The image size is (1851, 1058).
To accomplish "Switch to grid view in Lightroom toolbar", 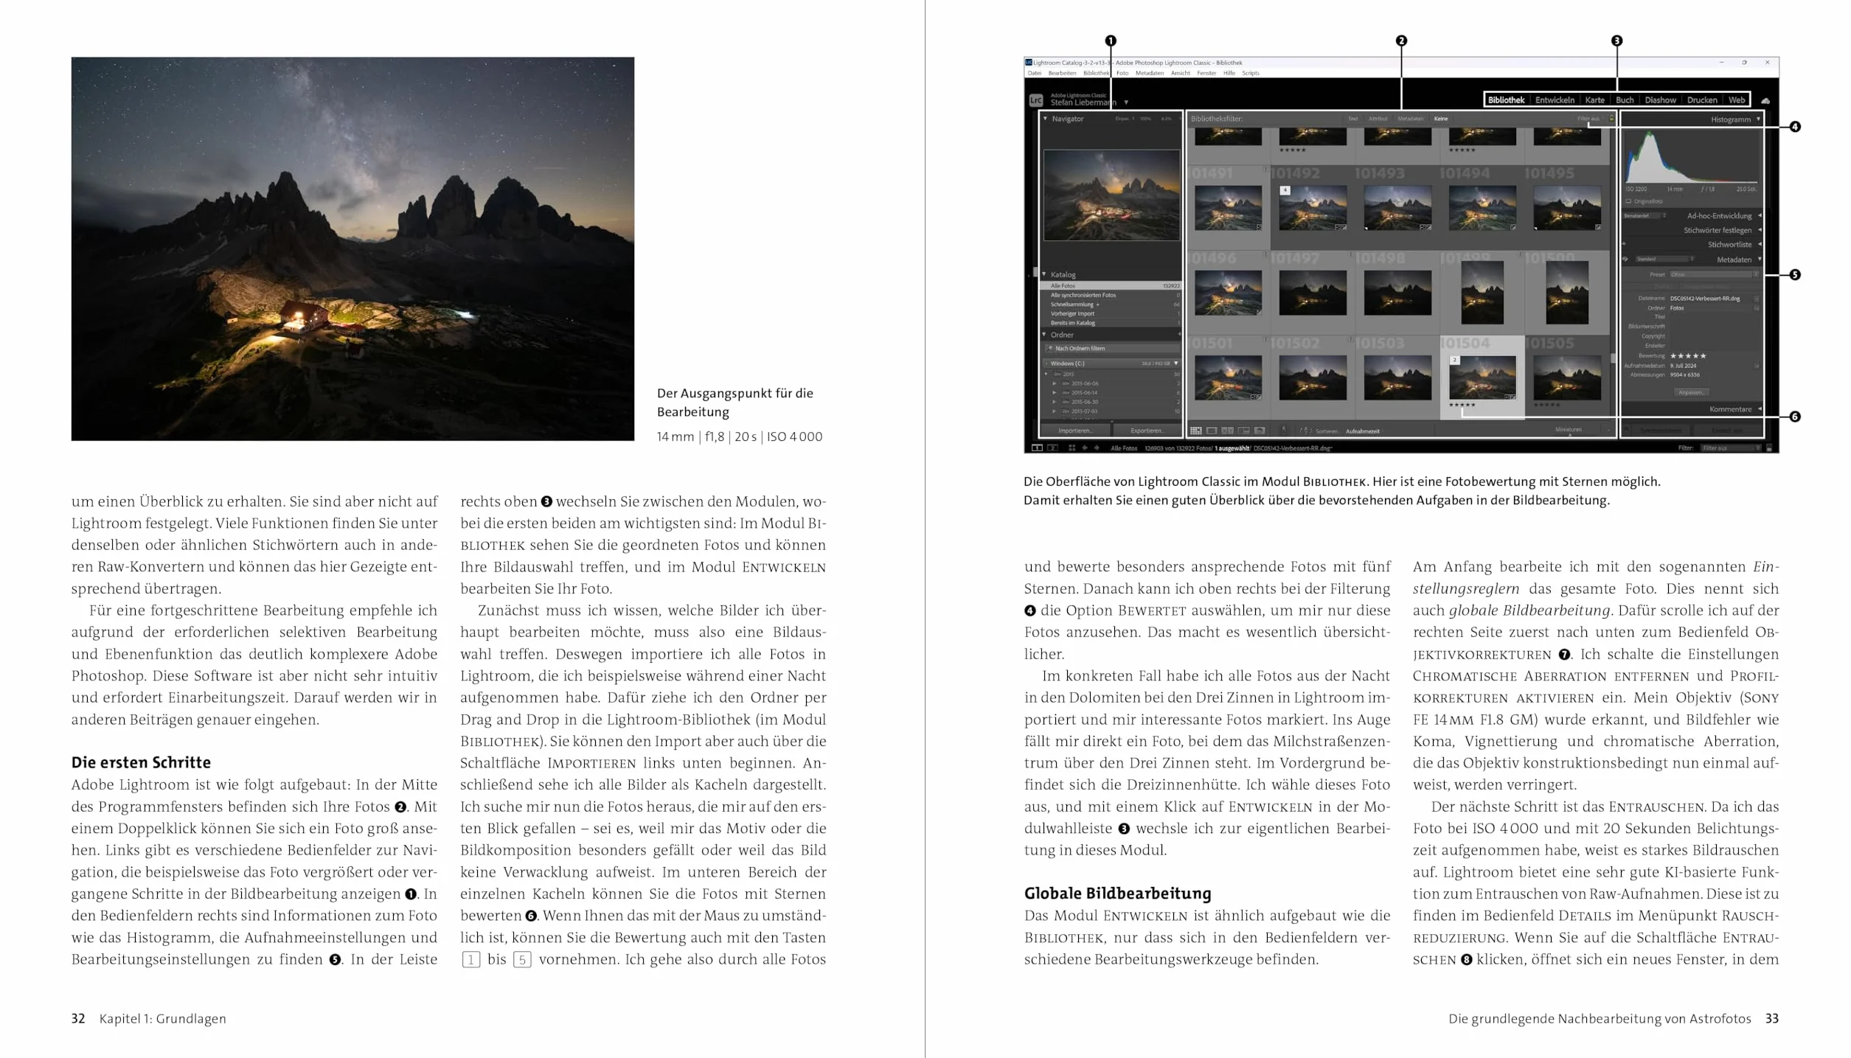I will point(1196,431).
